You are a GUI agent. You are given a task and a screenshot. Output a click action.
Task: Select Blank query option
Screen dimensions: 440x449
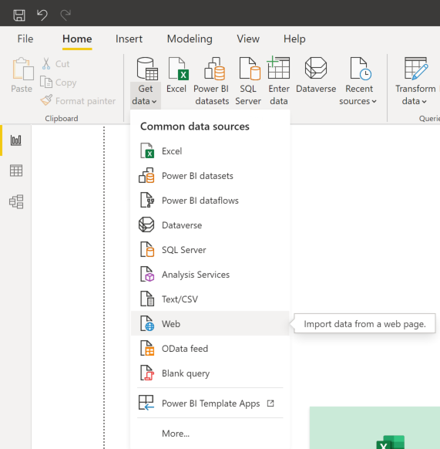(x=210, y=373)
